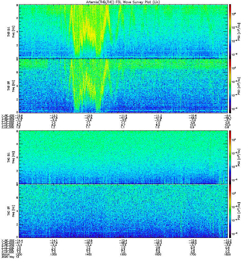This screenshot has width=243, height=259.
Task: Click the 'PSD [nT²/Hz]' label of the THB B⊥ color bar
Action: pyautogui.click(x=239, y=31)
